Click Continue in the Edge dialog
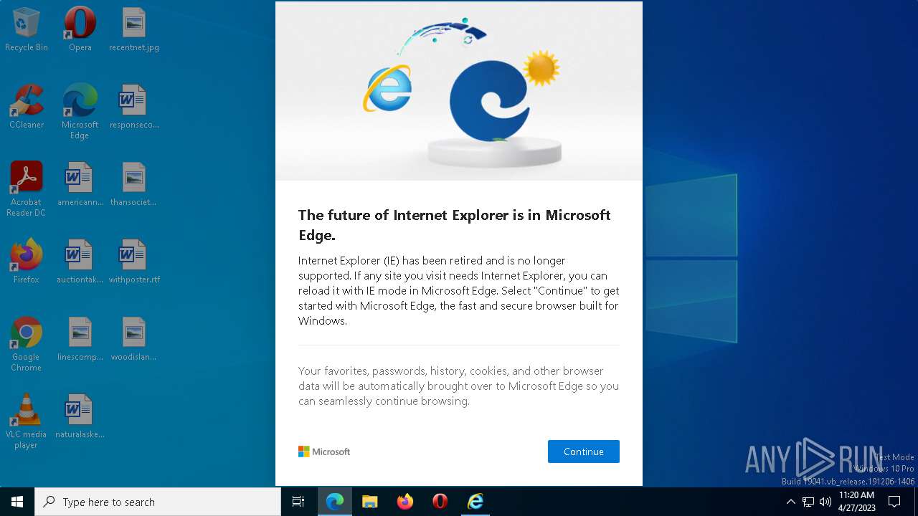The image size is (918, 516). tap(583, 451)
